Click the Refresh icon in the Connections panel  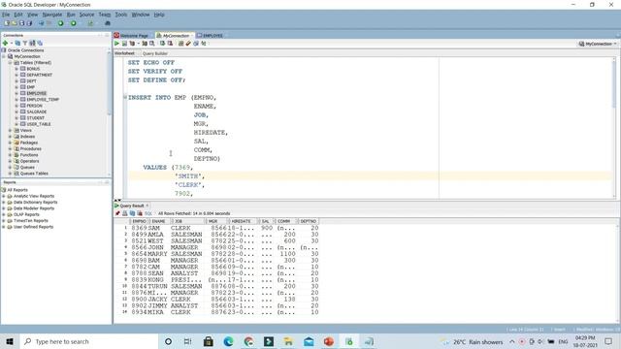pos(17,43)
